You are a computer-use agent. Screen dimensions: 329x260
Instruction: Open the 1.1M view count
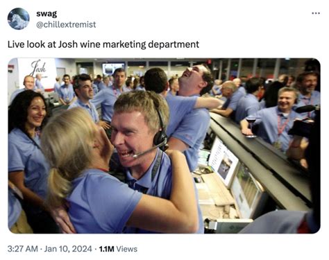click(107, 249)
